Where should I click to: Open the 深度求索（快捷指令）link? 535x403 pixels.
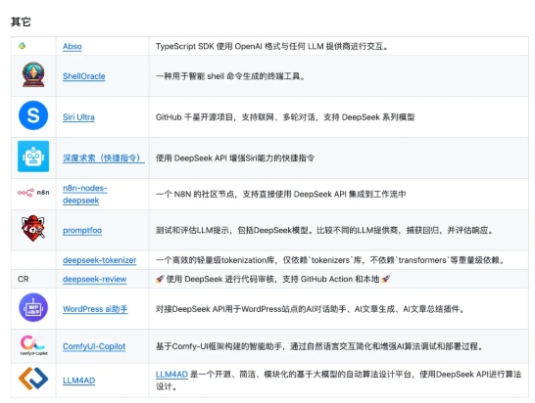click(x=104, y=158)
